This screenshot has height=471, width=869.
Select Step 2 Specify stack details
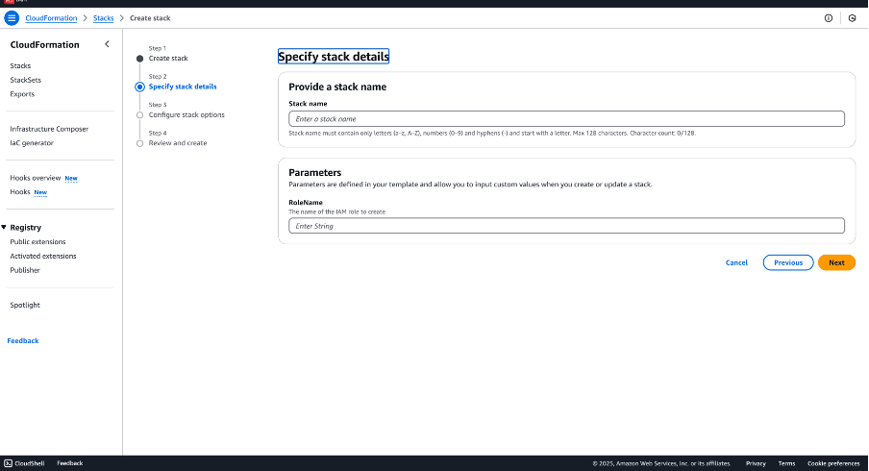tap(183, 87)
